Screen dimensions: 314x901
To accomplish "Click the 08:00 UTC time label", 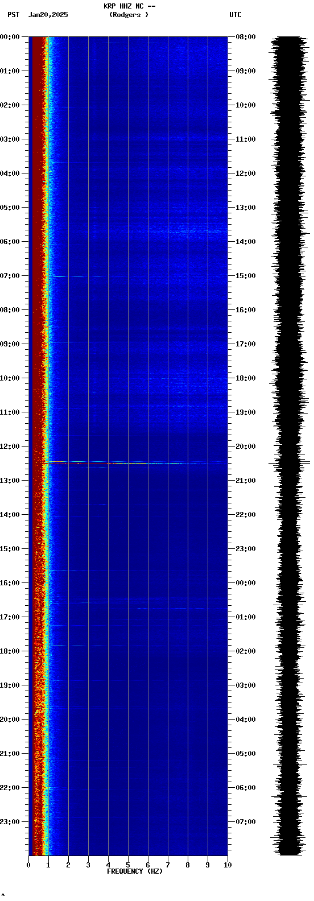I will [246, 37].
